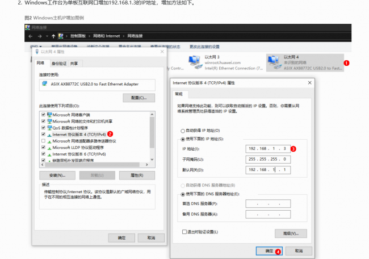This screenshot has width=369, height=259.
Task: Enable 退出时验证设置(L) checkbox
Action: click(184, 232)
